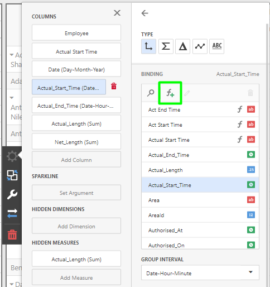The height and width of the screenshot is (287, 270).
Task: Click the integer icon beside AreaId
Action: point(251,215)
